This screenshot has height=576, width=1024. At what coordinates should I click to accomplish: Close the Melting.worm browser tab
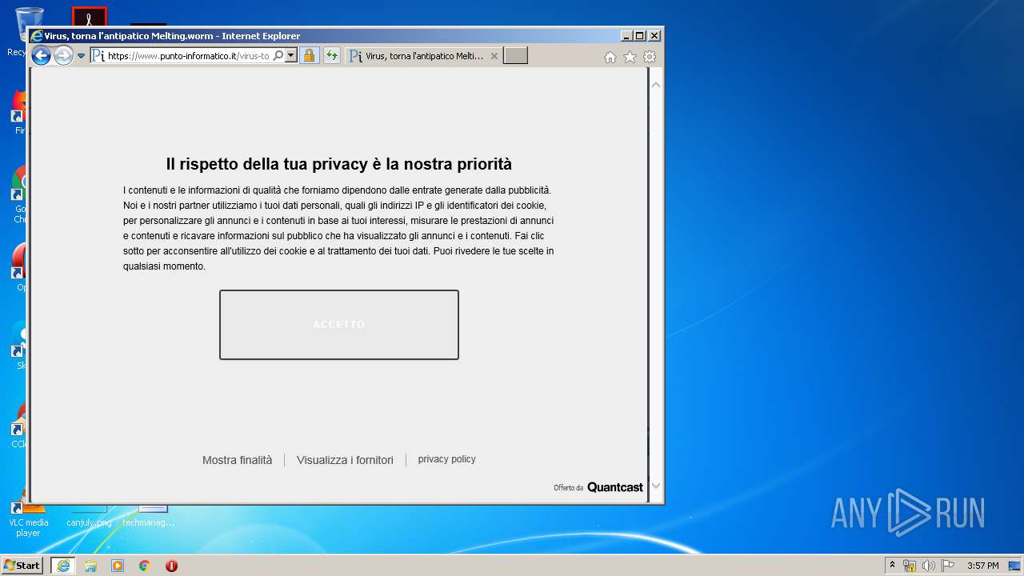pyautogui.click(x=494, y=56)
